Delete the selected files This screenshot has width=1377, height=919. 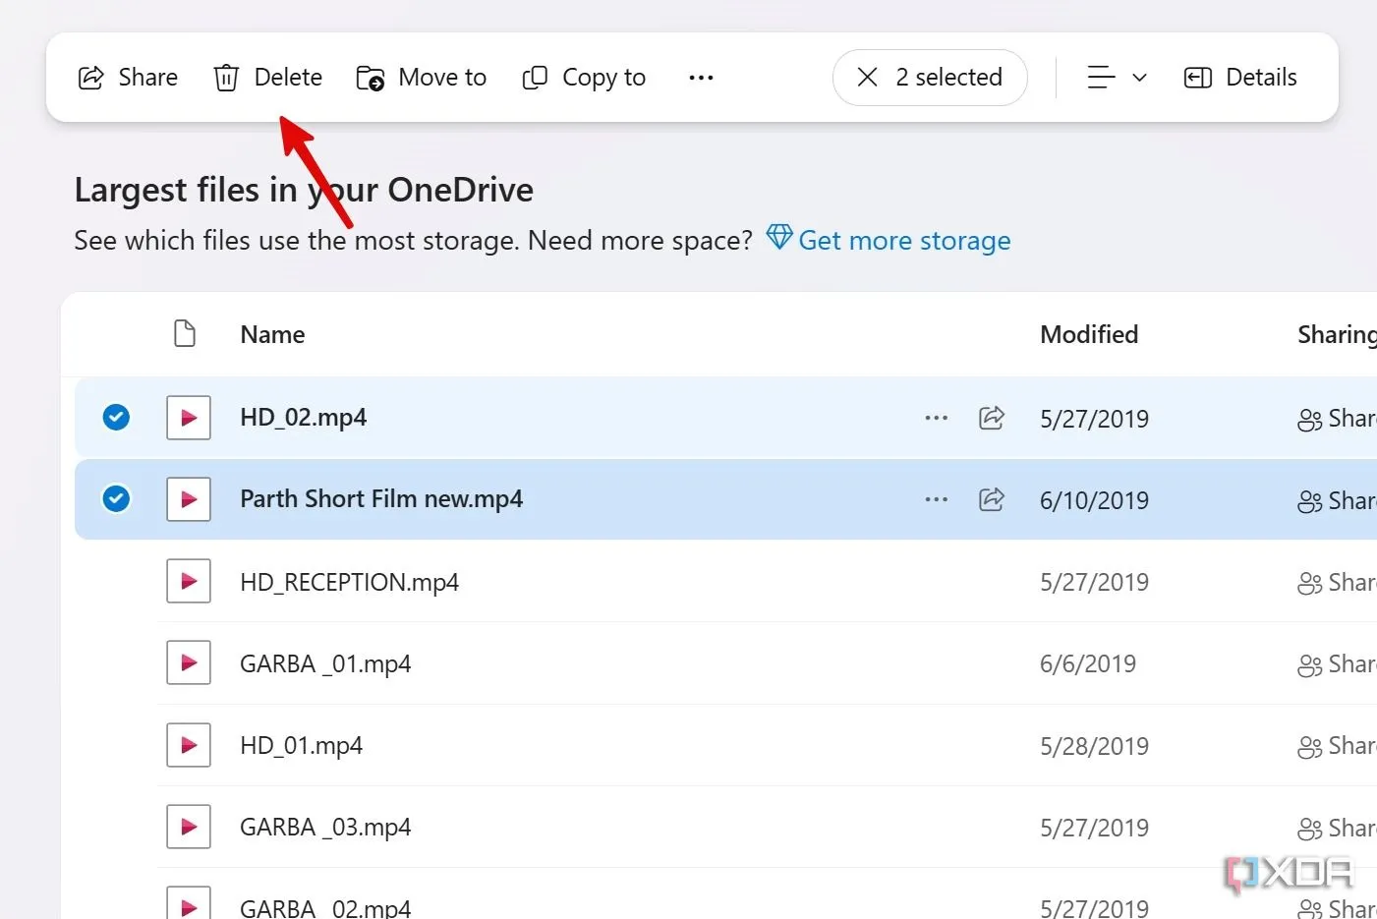tap(268, 78)
